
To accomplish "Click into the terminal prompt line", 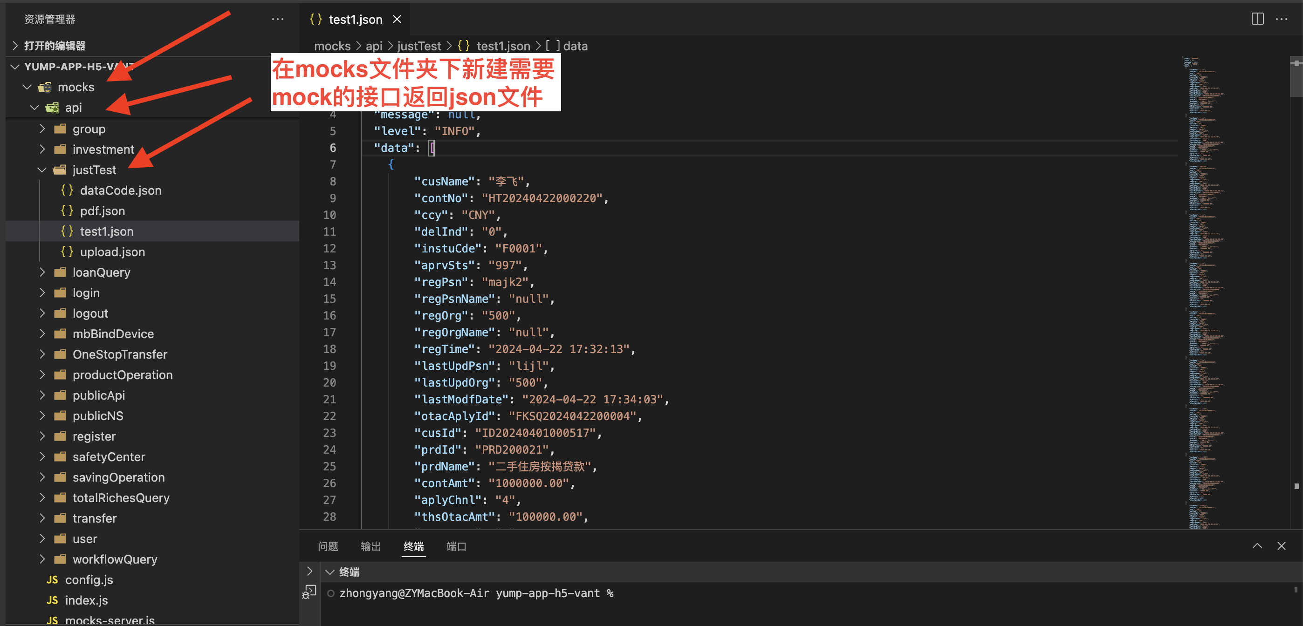I will click(476, 593).
